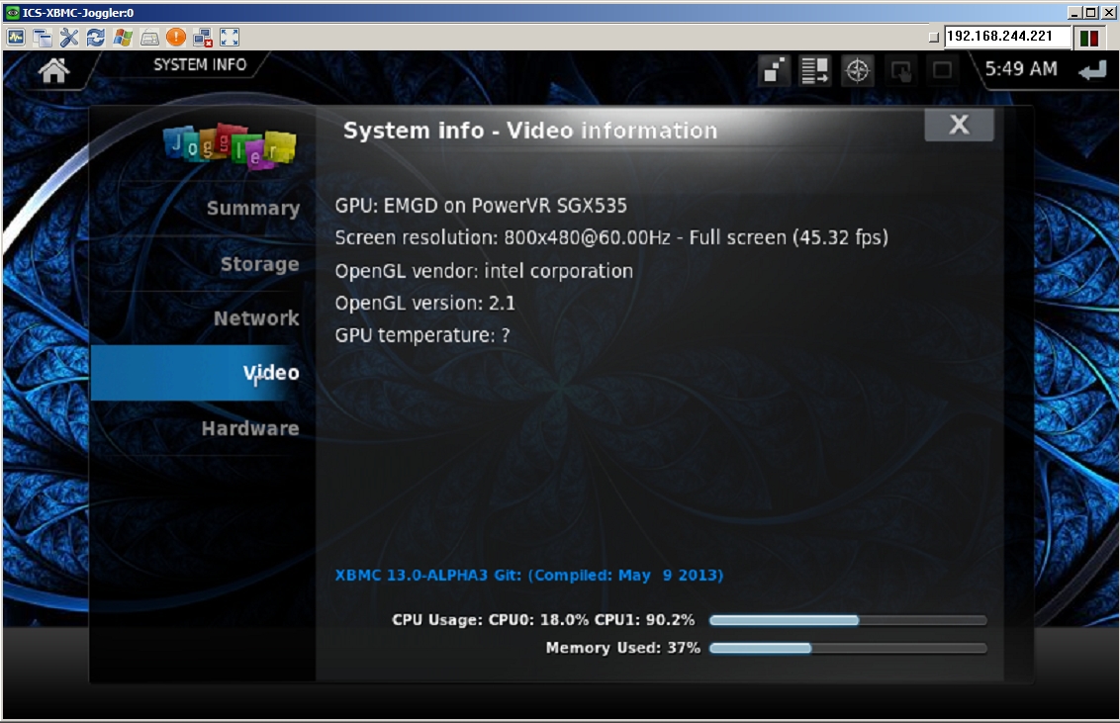The width and height of the screenshot is (1120, 723).
Task: Click the 'OpenGL vendor: intel corporation' line
Action: coord(484,271)
